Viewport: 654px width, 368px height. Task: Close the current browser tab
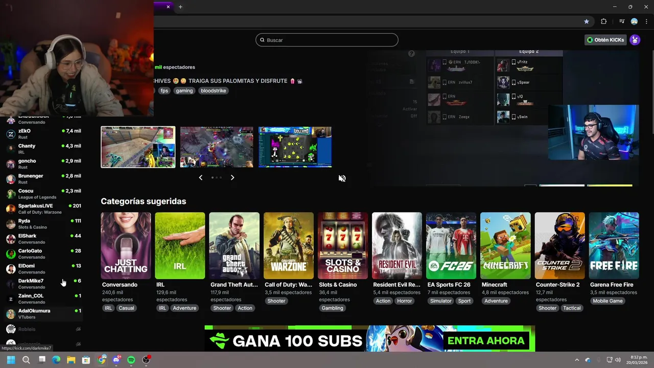coord(168,7)
